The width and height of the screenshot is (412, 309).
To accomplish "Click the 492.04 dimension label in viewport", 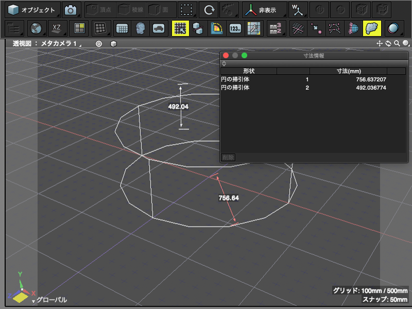I will (178, 107).
